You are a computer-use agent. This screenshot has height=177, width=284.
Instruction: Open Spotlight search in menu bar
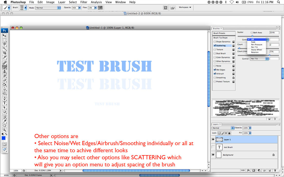278,2
